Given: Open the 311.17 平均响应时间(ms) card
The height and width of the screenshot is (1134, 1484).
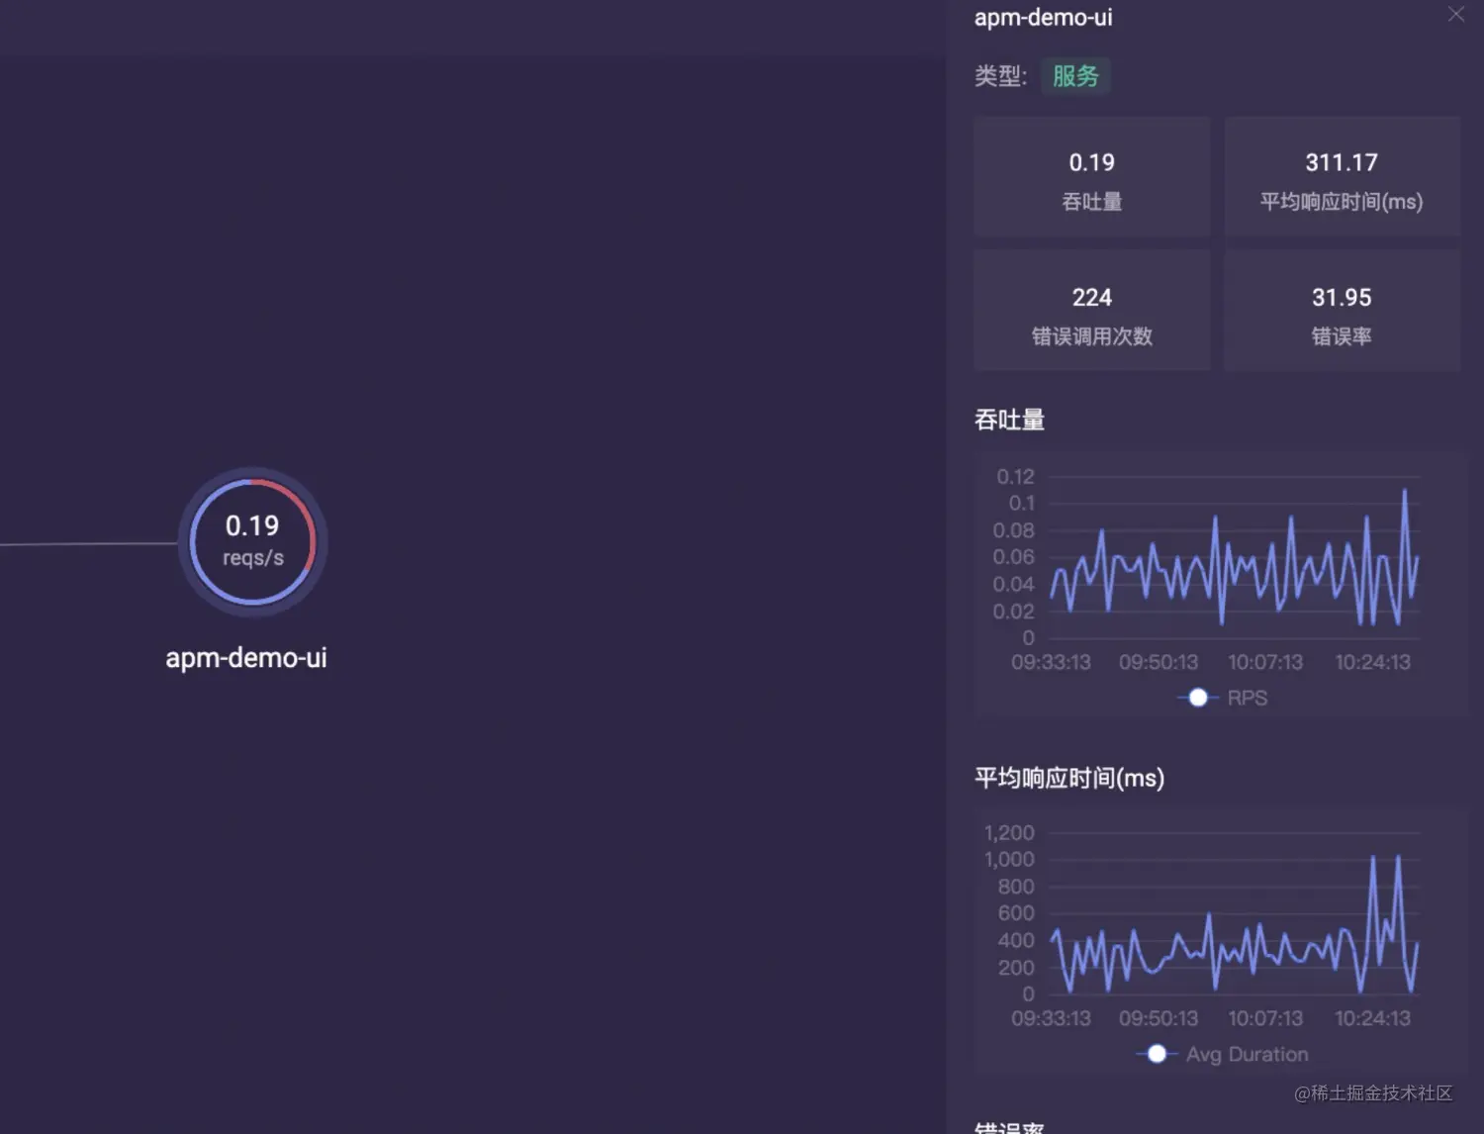Looking at the screenshot, I should click(x=1342, y=177).
